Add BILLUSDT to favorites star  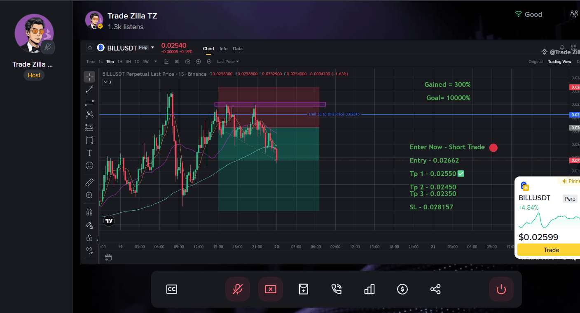coord(89,48)
